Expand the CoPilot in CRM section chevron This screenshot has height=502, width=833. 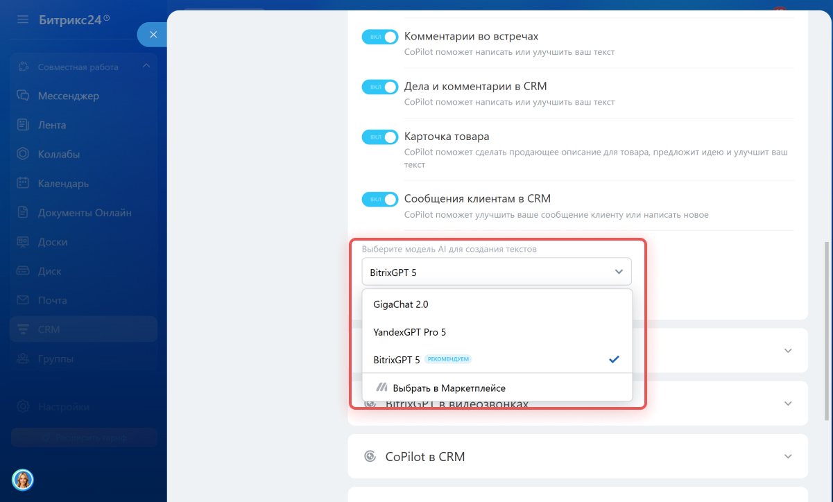(787, 456)
